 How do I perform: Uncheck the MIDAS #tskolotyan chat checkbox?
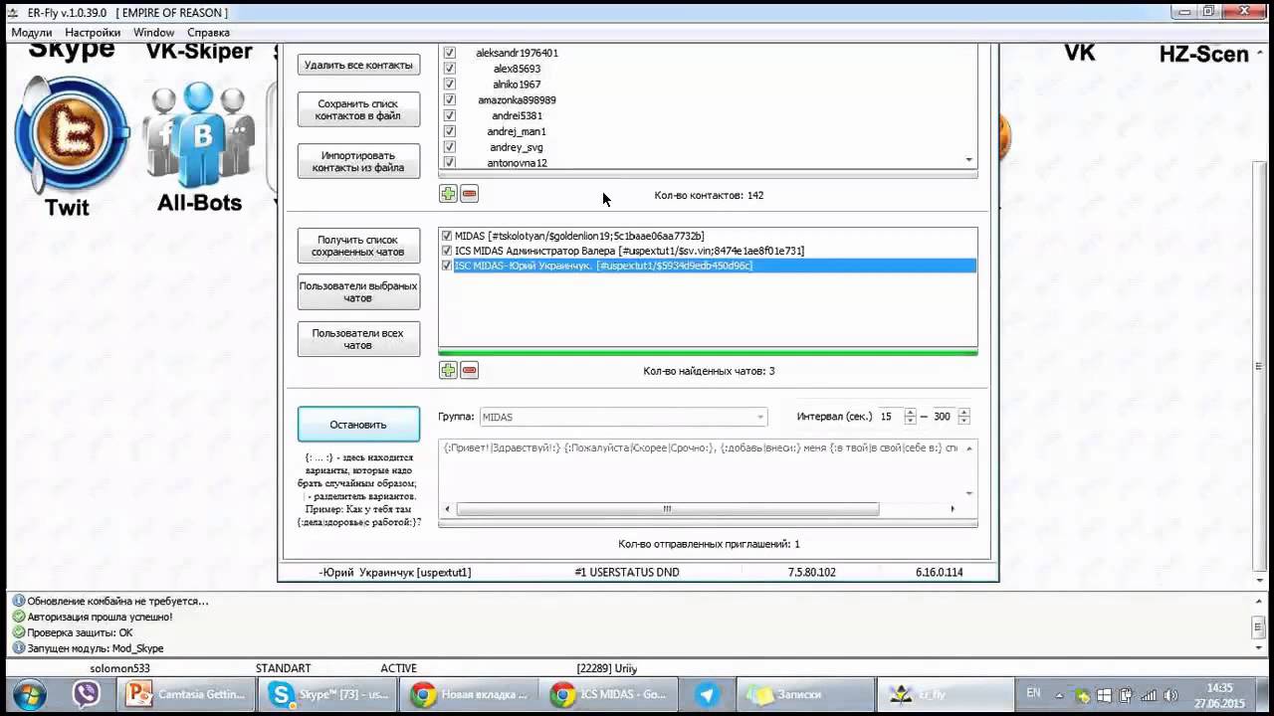click(x=447, y=236)
